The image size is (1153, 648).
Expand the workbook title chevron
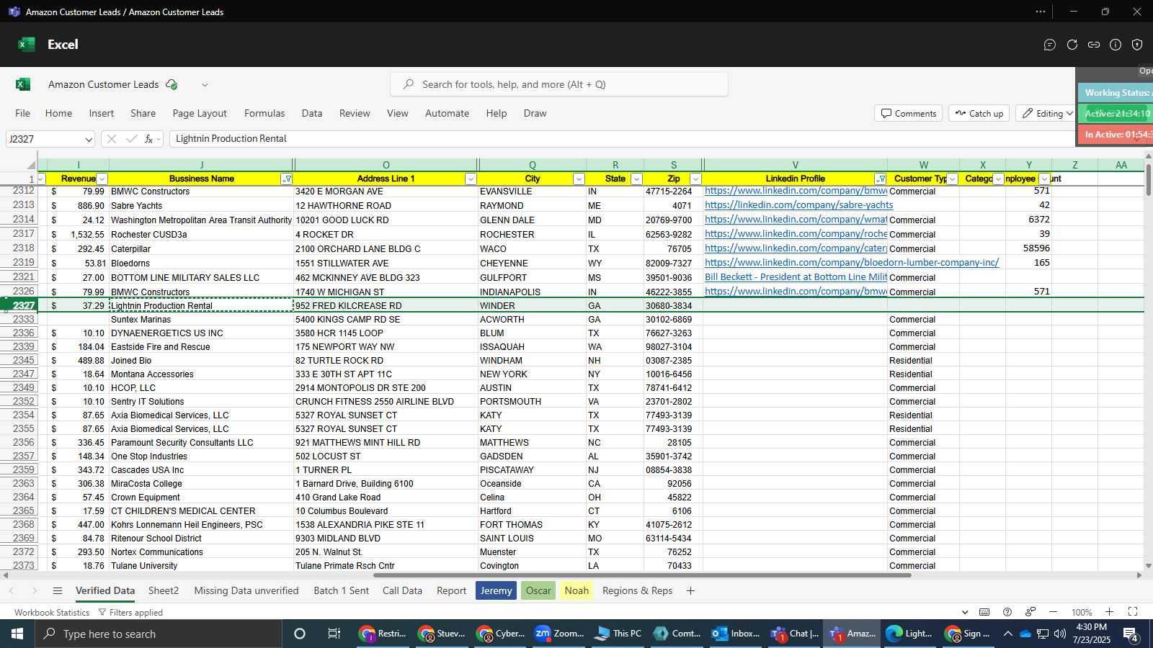pos(205,84)
